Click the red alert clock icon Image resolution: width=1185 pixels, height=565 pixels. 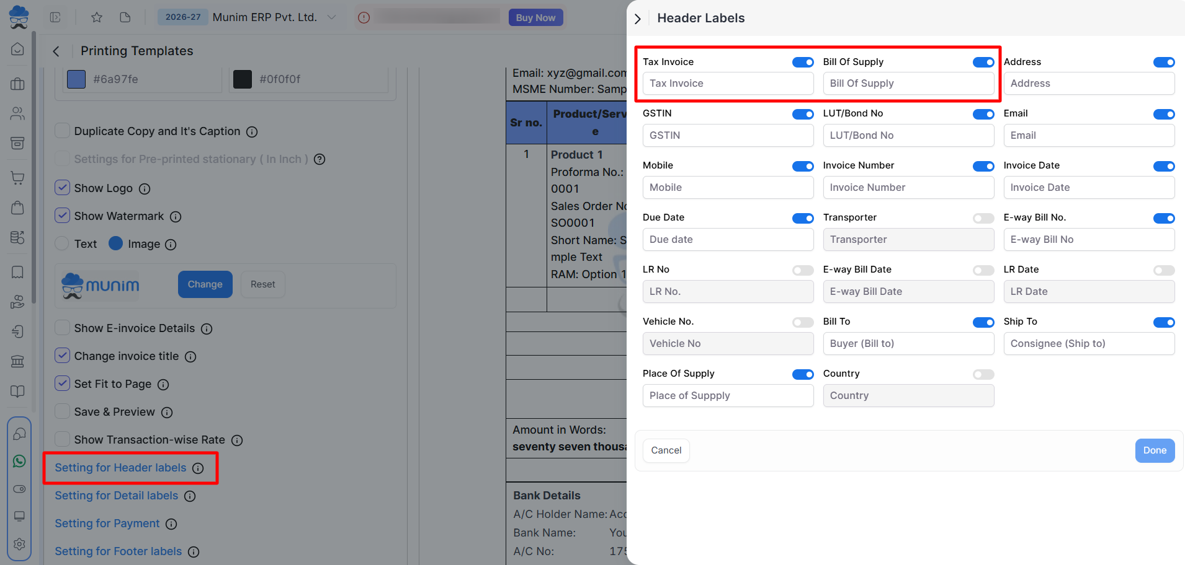click(364, 17)
